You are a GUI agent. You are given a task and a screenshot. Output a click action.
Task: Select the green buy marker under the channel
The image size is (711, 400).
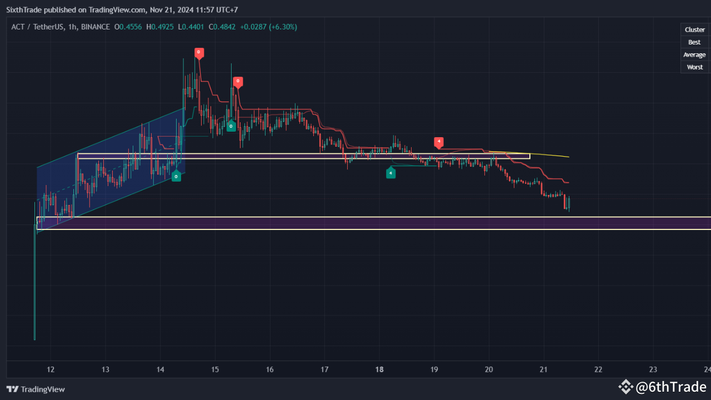[177, 176]
